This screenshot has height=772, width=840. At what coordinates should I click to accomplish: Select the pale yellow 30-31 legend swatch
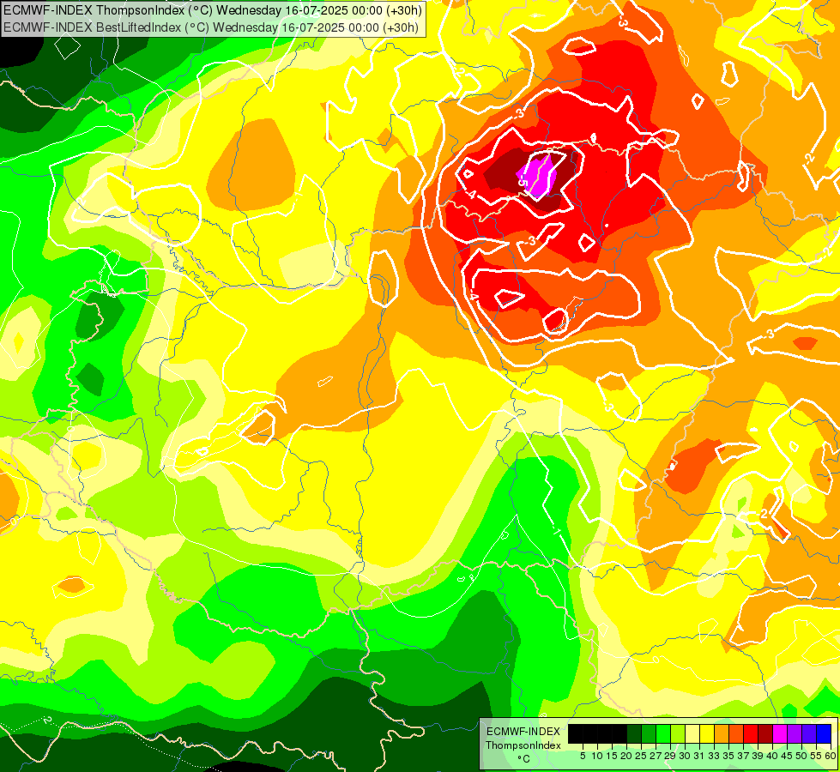(x=692, y=733)
